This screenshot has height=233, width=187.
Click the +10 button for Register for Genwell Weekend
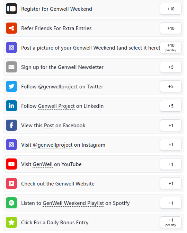[171, 9]
